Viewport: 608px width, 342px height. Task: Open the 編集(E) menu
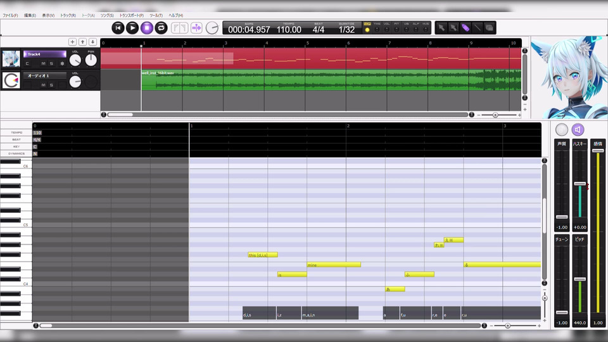tap(30, 15)
